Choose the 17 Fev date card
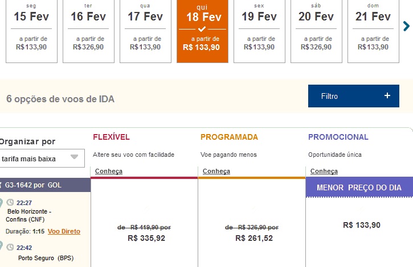Screen dimensions: 413x267 145,31
